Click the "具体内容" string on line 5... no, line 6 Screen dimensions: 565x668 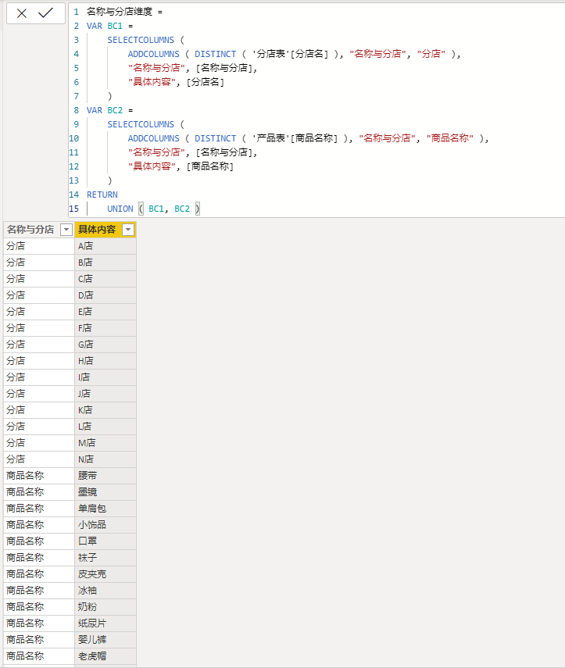[x=152, y=82]
